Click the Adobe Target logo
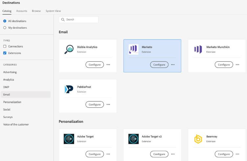 click(x=69, y=139)
